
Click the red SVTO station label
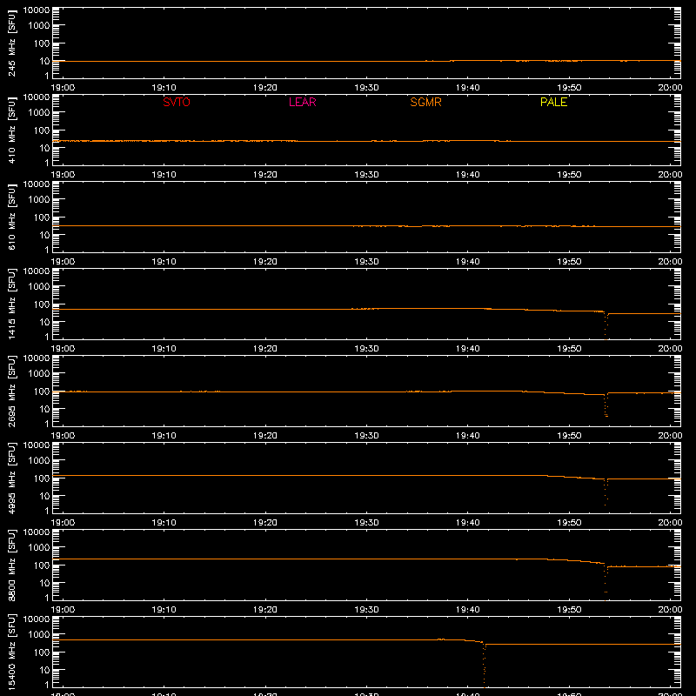point(177,102)
